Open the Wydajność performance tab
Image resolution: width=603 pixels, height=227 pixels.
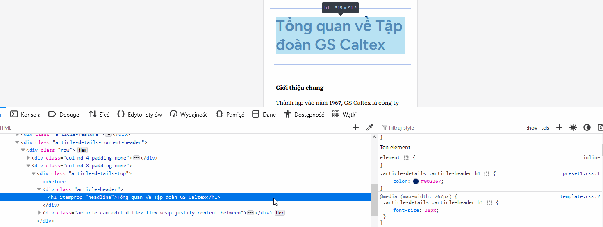click(x=189, y=115)
